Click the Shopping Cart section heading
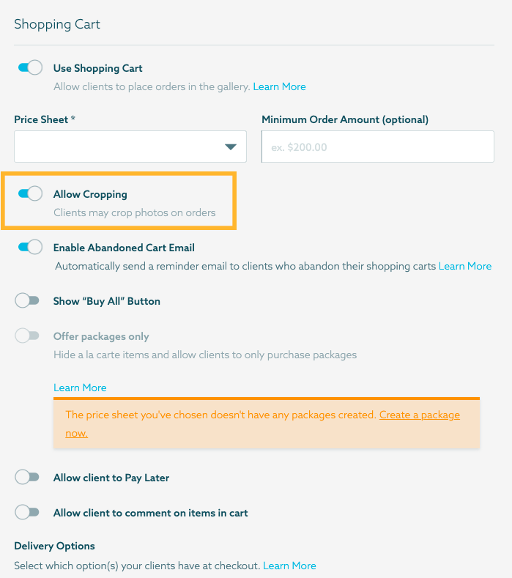 tap(57, 24)
